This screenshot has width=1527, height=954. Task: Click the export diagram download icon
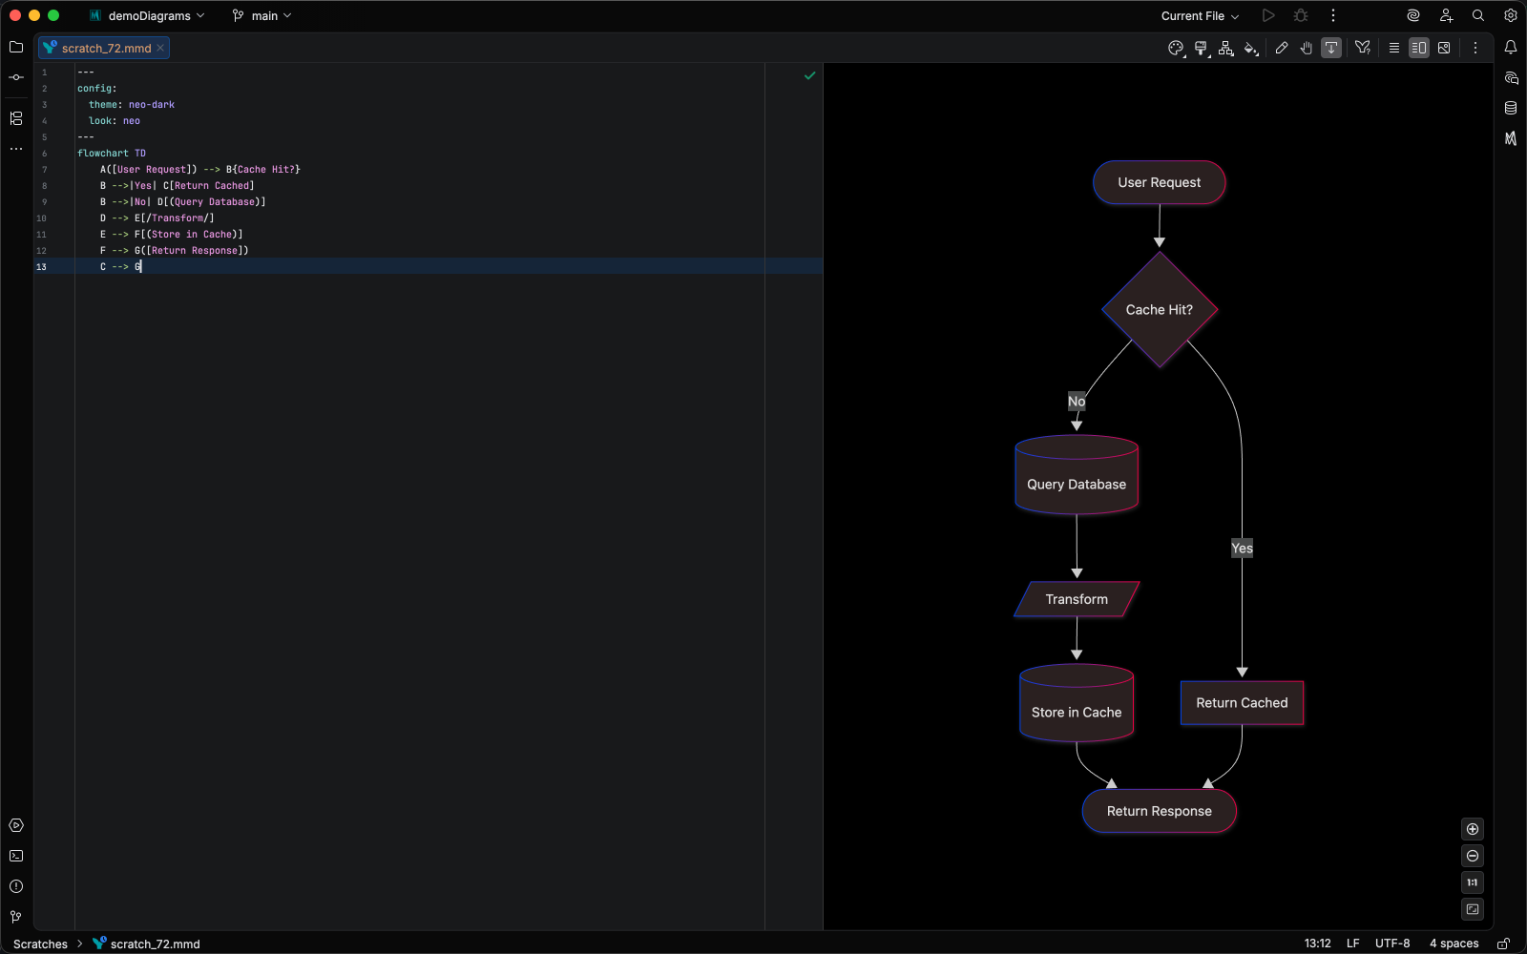[x=1330, y=48]
